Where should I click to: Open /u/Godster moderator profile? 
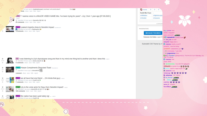143,18
